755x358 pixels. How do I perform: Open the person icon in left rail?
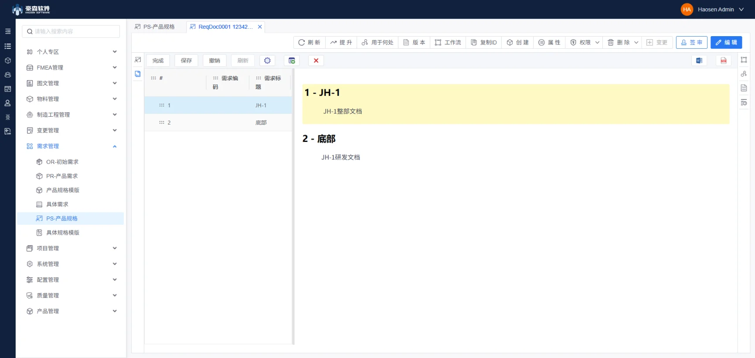click(x=8, y=103)
